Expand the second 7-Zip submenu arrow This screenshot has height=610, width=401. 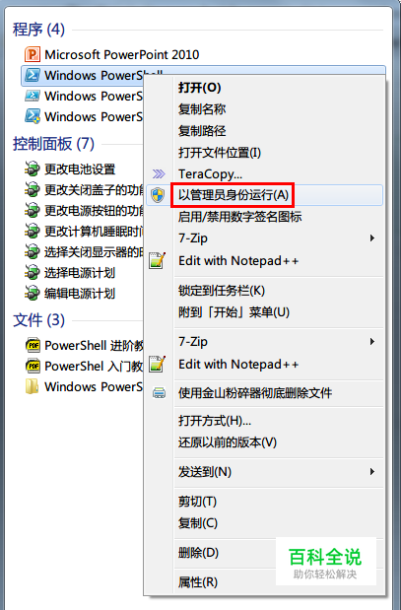pyautogui.click(x=372, y=342)
